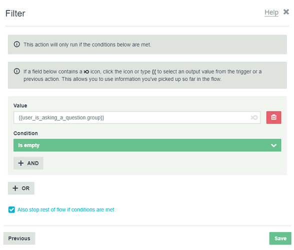Add an AND condition
The width and height of the screenshot is (294, 250).
(x=28, y=163)
